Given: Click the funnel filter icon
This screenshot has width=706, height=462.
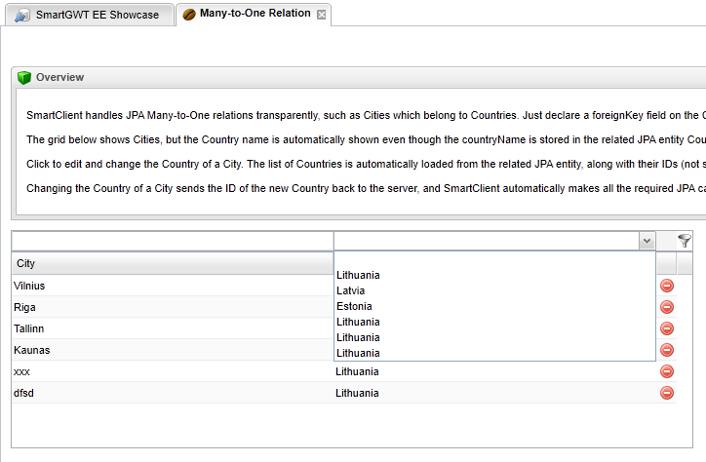Looking at the screenshot, I should (x=684, y=241).
